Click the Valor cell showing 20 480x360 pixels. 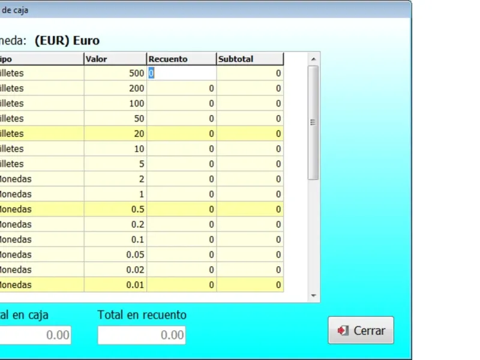click(x=115, y=133)
